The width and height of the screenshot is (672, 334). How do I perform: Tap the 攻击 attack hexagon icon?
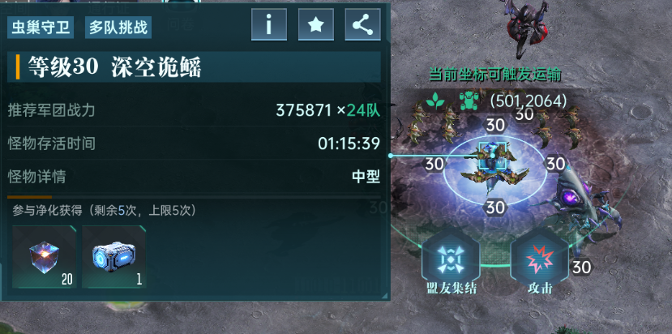coord(540,259)
